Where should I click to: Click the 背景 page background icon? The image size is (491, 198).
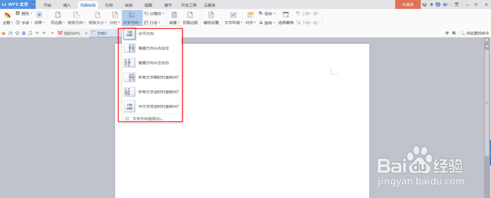174,15
